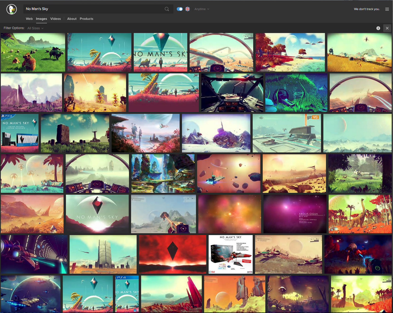Go to the About tab
Image resolution: width=393 pixels, height=313 pixels.
pyautogui.click(x=72, y=19)
